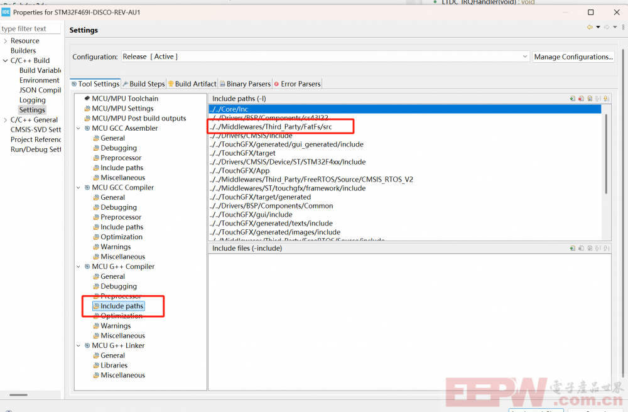Open back history dropdown arrow
Screen dimensions: 628x412
[x=598, y=27]
